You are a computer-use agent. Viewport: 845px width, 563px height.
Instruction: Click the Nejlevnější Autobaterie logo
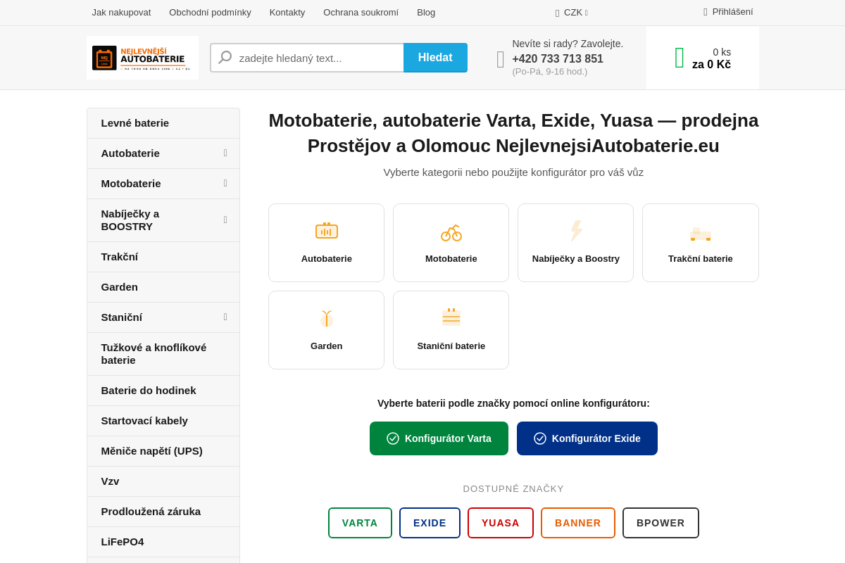point(142,58)
